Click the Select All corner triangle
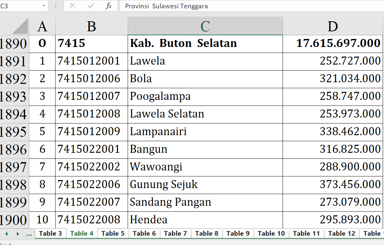The width and height of the screenshot is (384, 245). coord(21,26)
